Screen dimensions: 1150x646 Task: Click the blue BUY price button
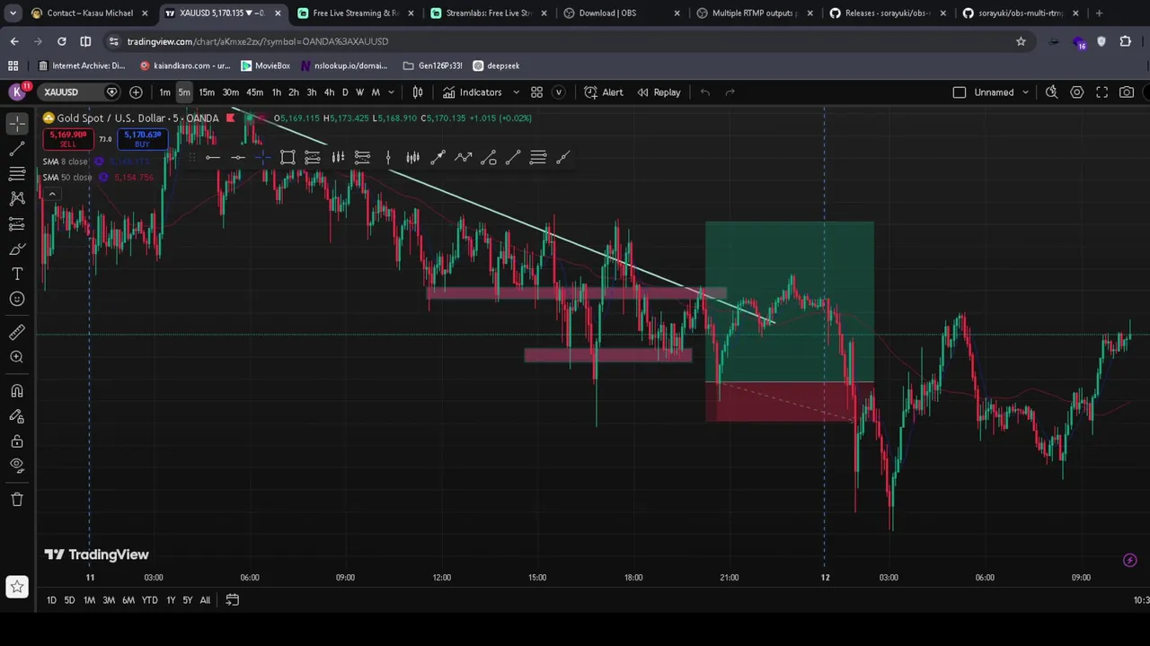coord(142,139)
